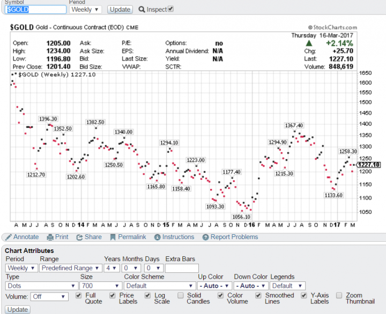Screen dimensions: 386x314
Task: Click the Annotate pencil icon
Action: pyautogui.click(x=8, y=237)
